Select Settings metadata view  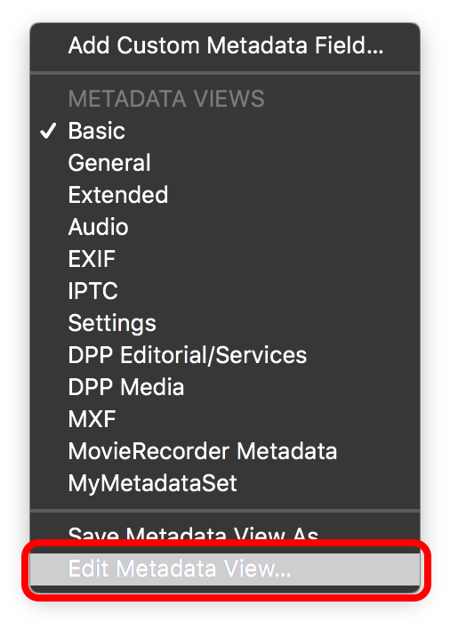tap(225, 323)
